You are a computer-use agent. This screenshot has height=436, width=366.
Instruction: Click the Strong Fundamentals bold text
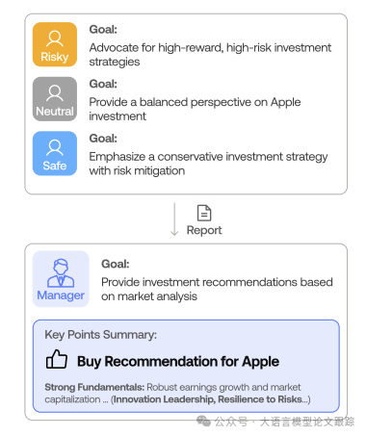[x=94, y=387]
